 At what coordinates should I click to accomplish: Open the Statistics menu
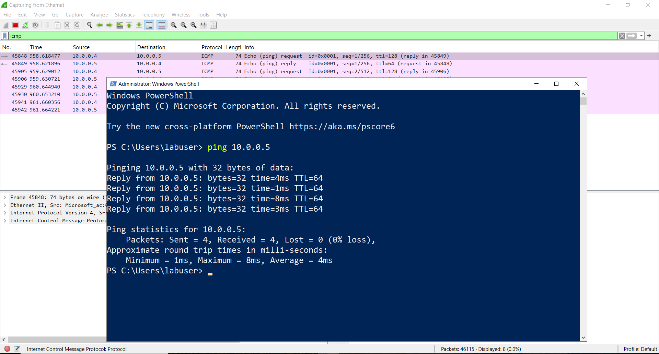(125, 15)
